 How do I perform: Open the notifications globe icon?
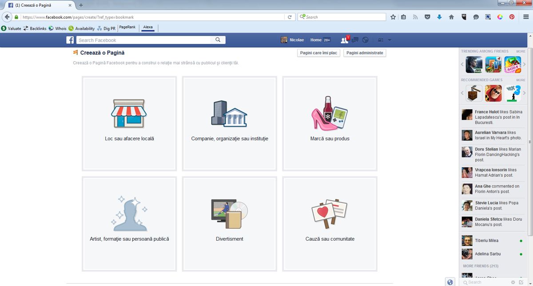pos(365,40)
